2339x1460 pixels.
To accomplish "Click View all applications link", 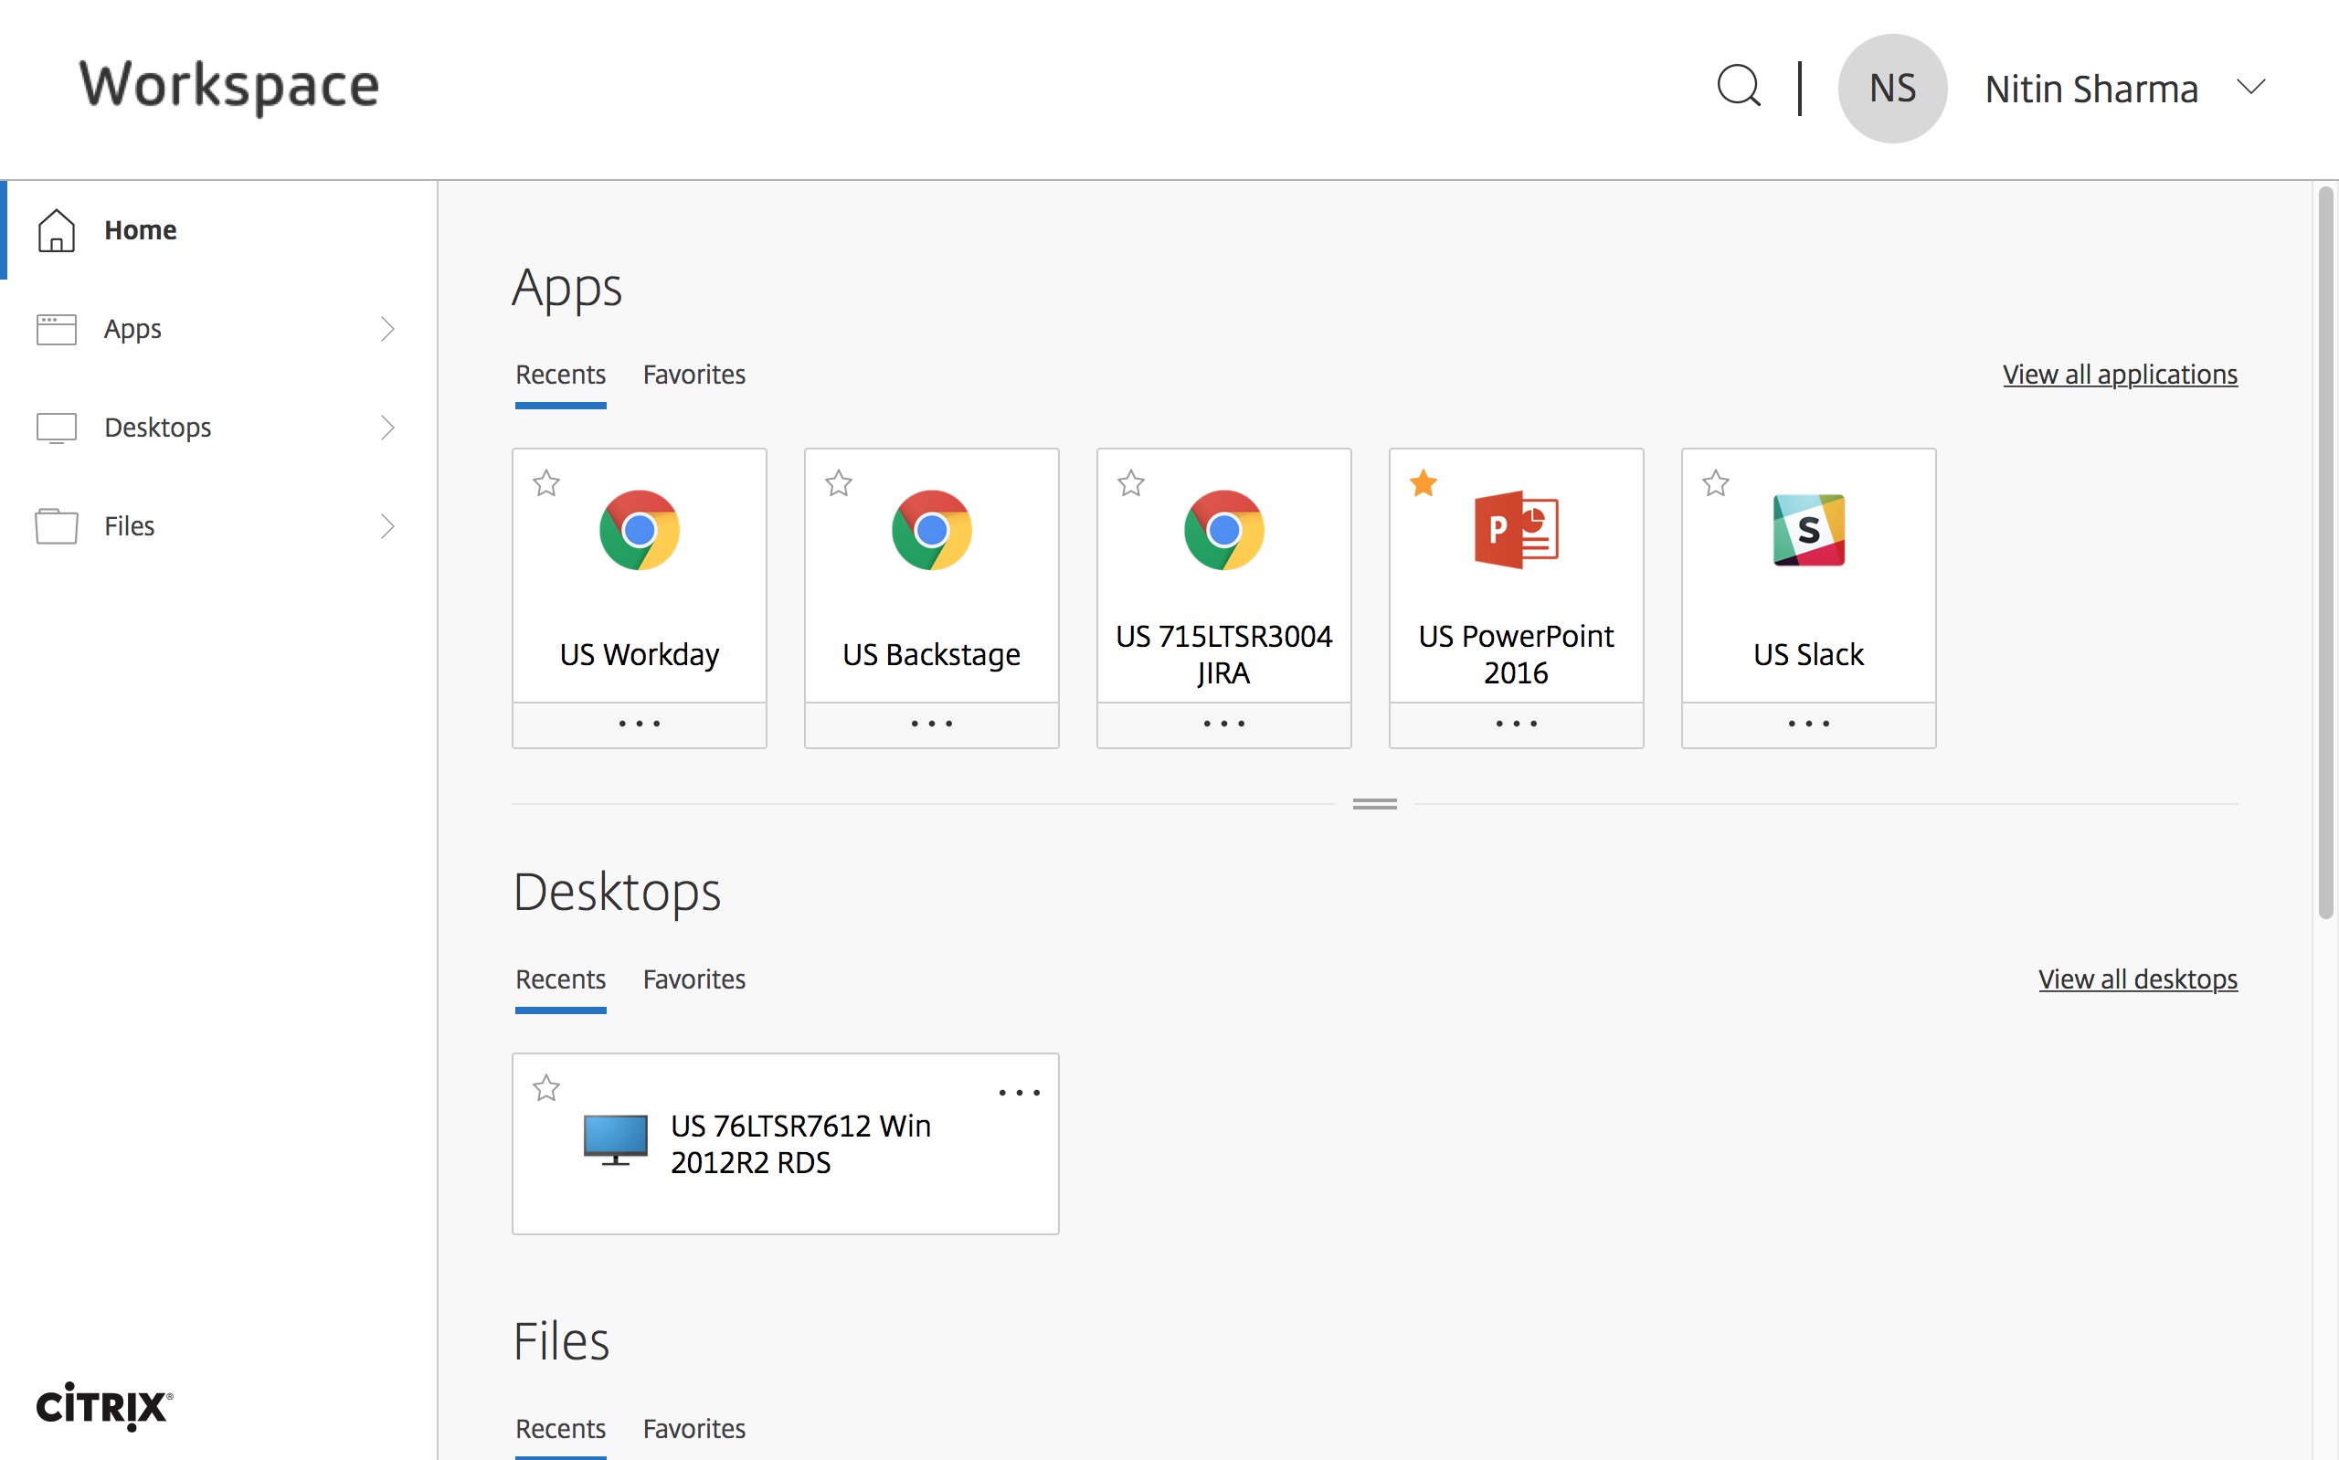I will (2119, 375).
